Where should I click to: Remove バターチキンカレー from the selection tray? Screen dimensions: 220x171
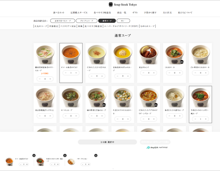(96, 156)
